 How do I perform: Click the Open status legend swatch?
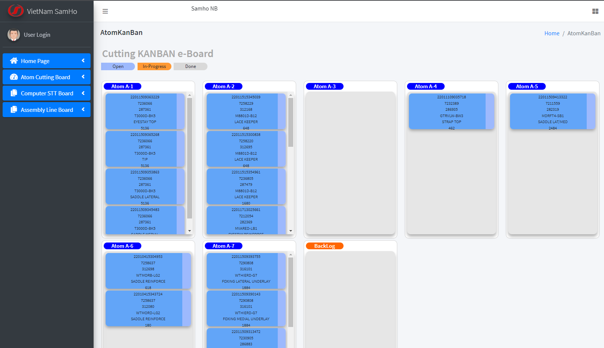click(x=118, y=66)
